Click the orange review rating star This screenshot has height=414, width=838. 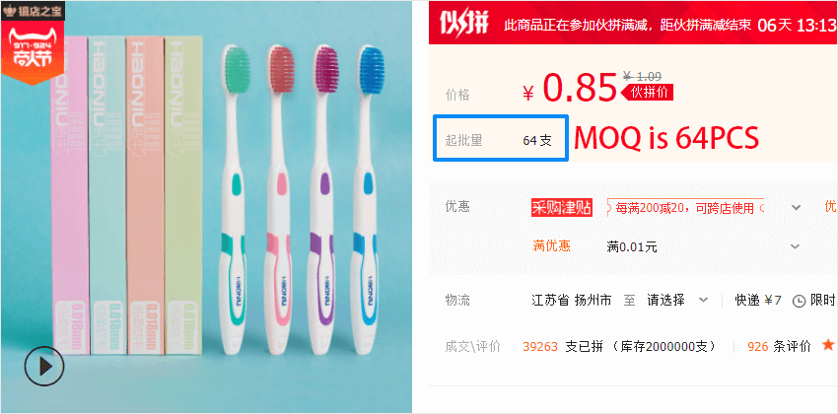[828, 345]
